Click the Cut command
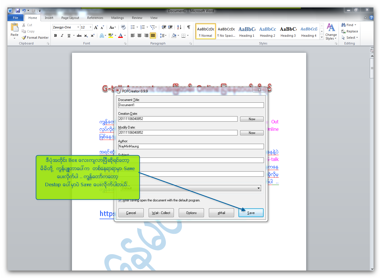The height and width of the screenshot is (278, 381). [x=27, y=25]
